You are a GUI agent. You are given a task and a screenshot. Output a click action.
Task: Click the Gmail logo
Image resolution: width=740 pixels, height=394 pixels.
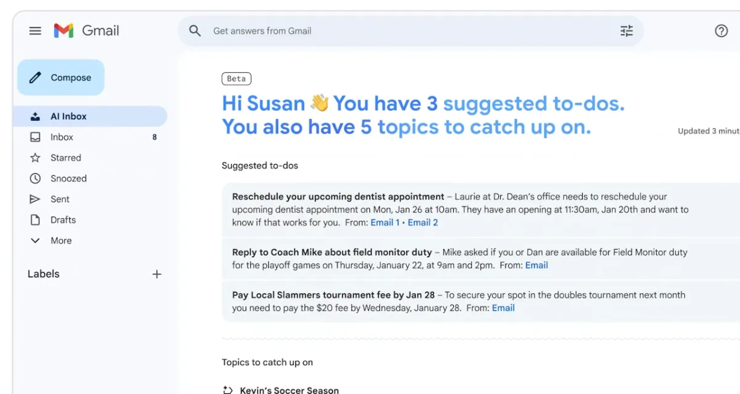pyautogui.click(x=86, y=31)
